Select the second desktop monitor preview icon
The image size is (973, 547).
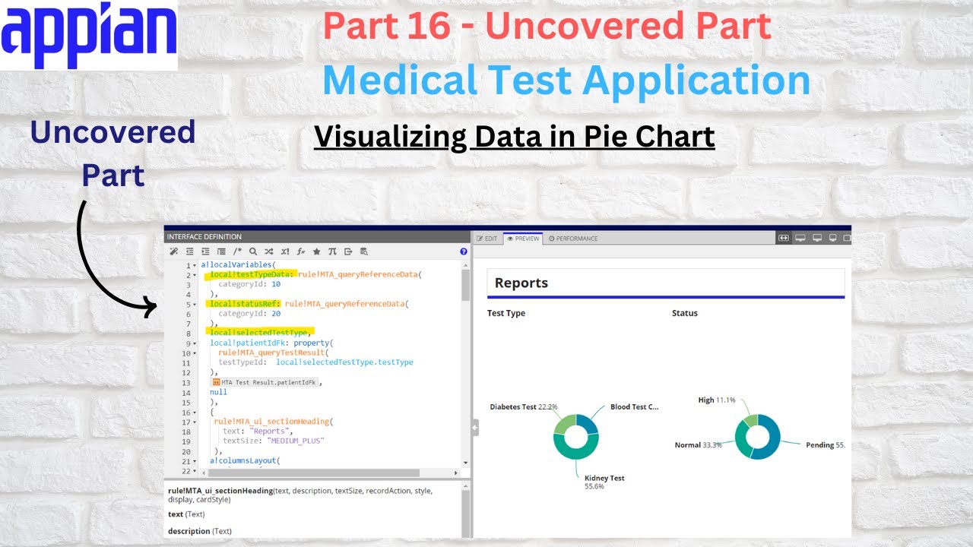(817, 238)
